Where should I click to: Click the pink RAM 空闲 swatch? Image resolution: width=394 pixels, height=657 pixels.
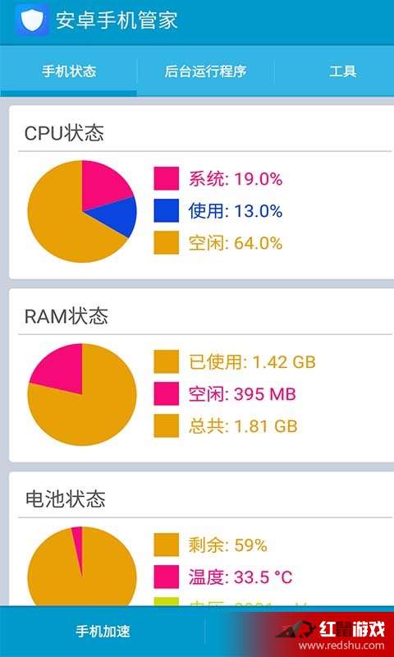click(x=167, y=394)
